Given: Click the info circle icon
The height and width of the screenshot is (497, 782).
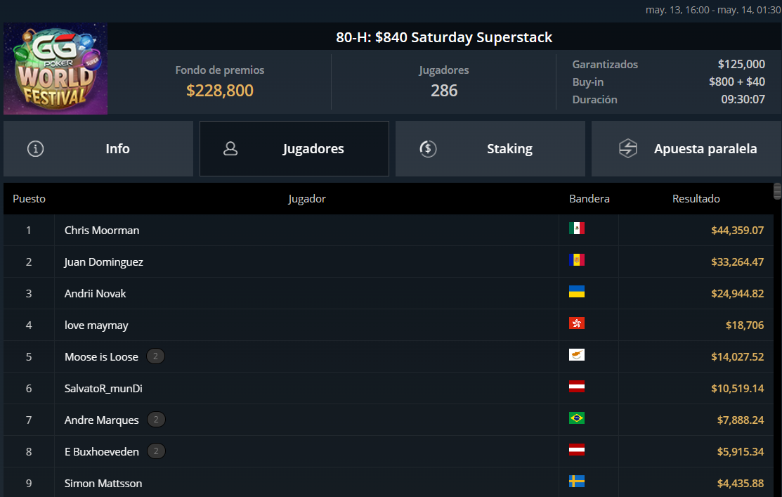Looking at the screenshot, I should tap(35, 149).
